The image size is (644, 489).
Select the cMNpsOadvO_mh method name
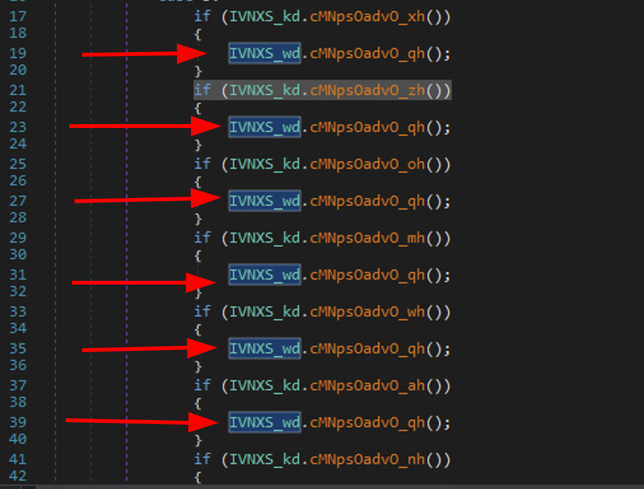[367, 238]
